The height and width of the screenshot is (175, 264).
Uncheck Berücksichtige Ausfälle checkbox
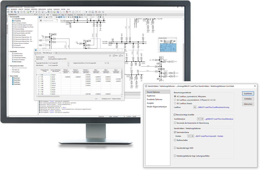pyautogui.click(x=175, y=115)
